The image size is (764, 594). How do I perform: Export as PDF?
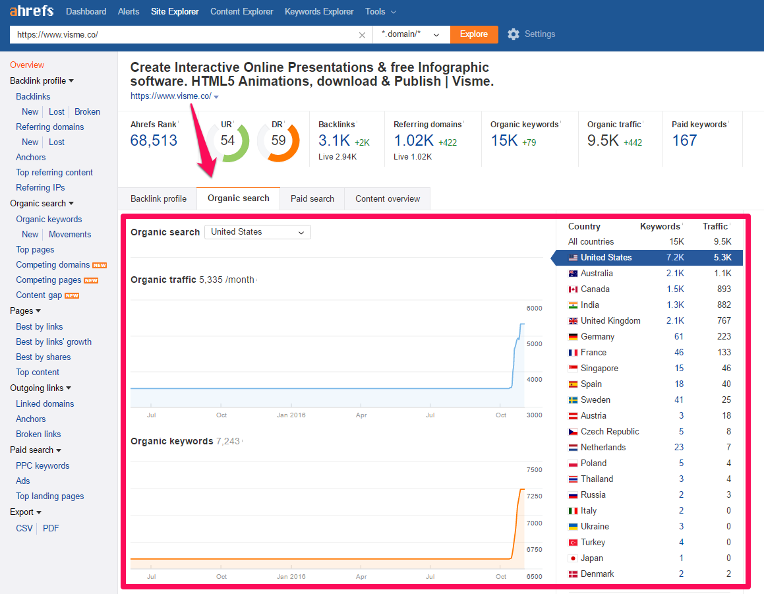click(51, 528)
